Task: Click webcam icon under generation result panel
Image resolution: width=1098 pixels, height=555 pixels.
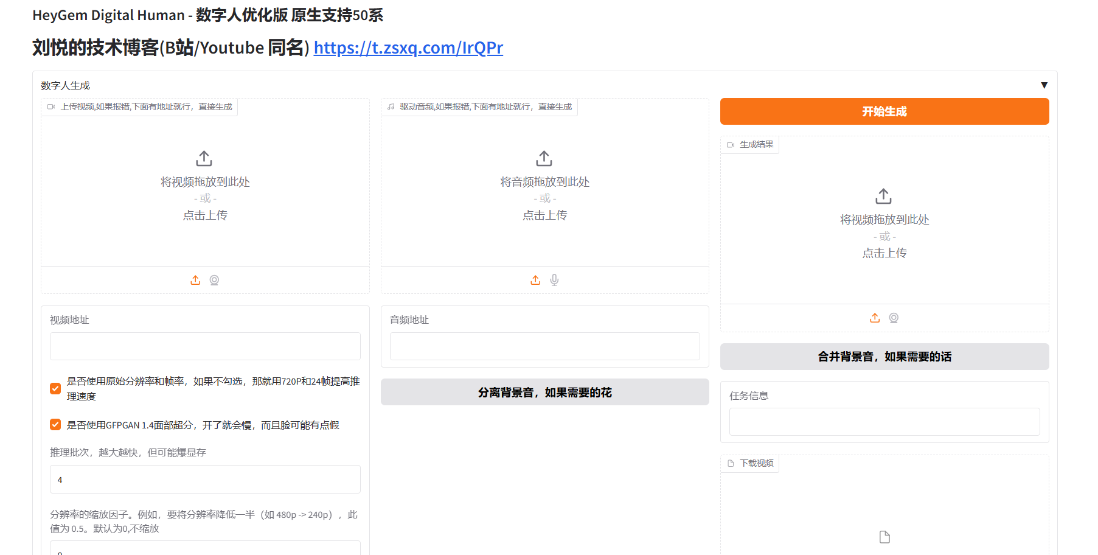Action: [894, 318]
